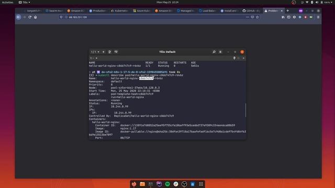Switch to the Kubernetes tab
Image resolution: width=335 pixels, height=188 pixels.
(120, 10)
